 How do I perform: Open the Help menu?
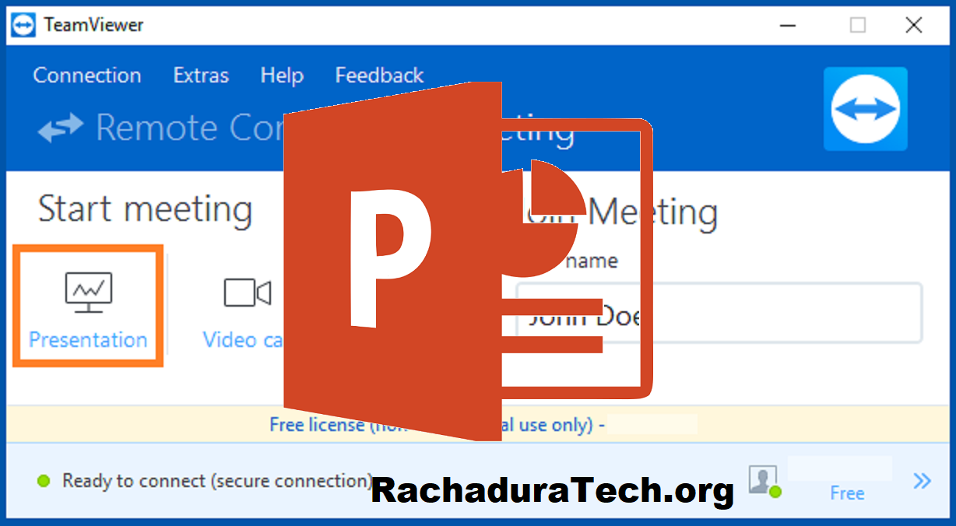pyautogui.click(x=282, y=75)
